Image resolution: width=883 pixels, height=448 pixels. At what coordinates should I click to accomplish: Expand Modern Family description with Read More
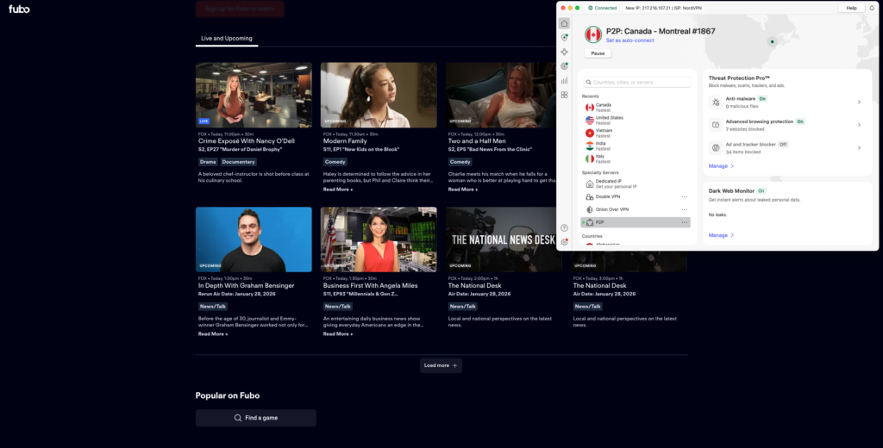tap(338, 190)
